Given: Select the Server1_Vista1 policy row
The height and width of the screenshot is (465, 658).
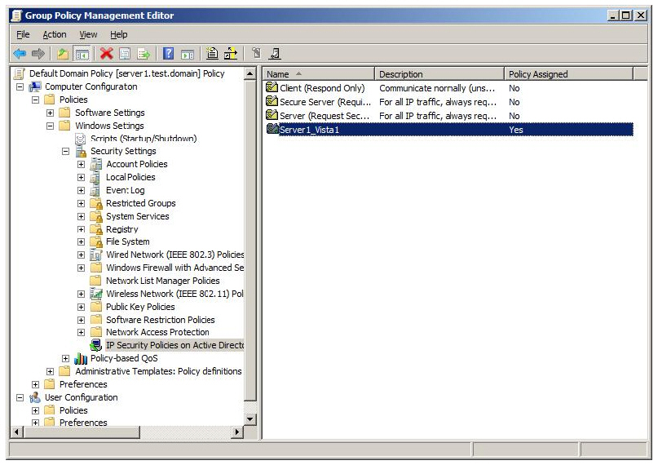Looking at the screenshot, I should 449,129.
